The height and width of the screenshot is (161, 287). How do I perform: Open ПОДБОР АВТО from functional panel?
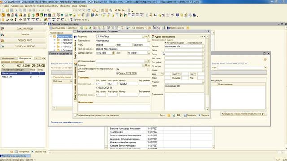23,40
